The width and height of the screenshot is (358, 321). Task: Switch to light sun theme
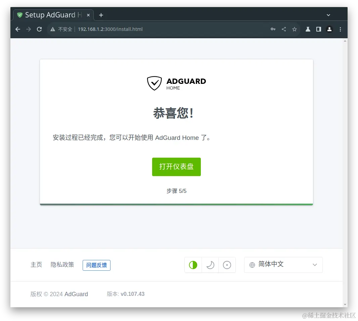pyautogui.click(x=227, y=265)
